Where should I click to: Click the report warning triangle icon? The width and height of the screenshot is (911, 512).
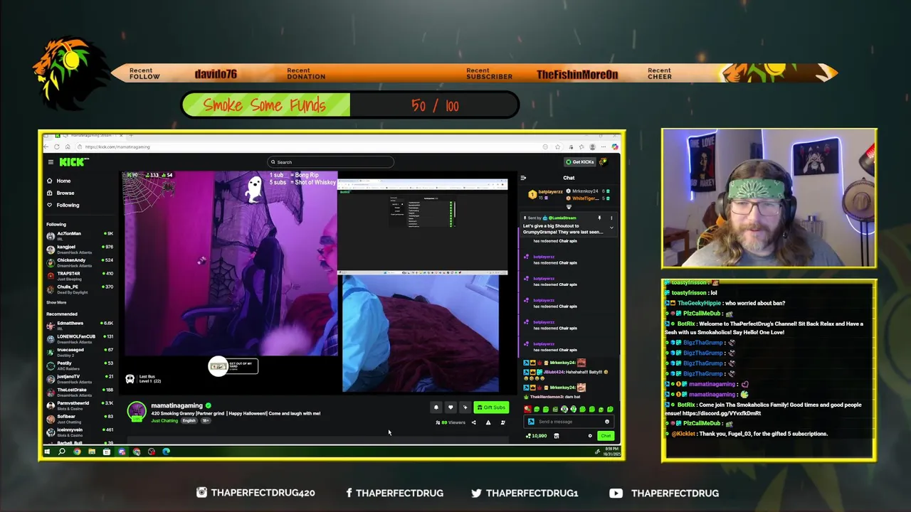(x=488, y=422)
